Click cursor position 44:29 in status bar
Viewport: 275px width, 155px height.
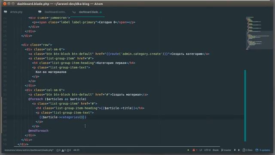(76, 150)
